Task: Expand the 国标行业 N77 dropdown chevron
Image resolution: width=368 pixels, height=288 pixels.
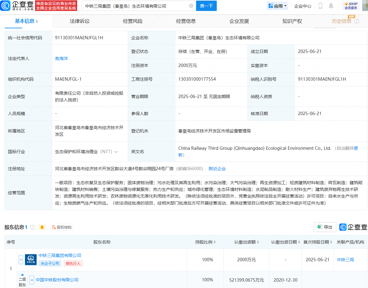Action: (116, 152)
